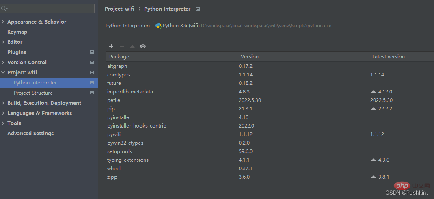434x199 pixels.
Task: Click upgrade arrow beside zipp 3.8.1
Action: click(374, 177)
